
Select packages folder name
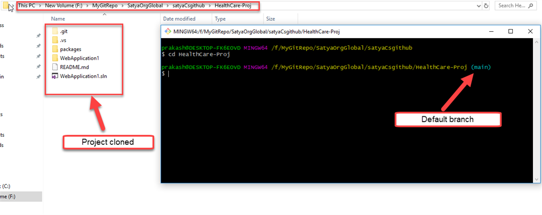click(x=70, y=49)
